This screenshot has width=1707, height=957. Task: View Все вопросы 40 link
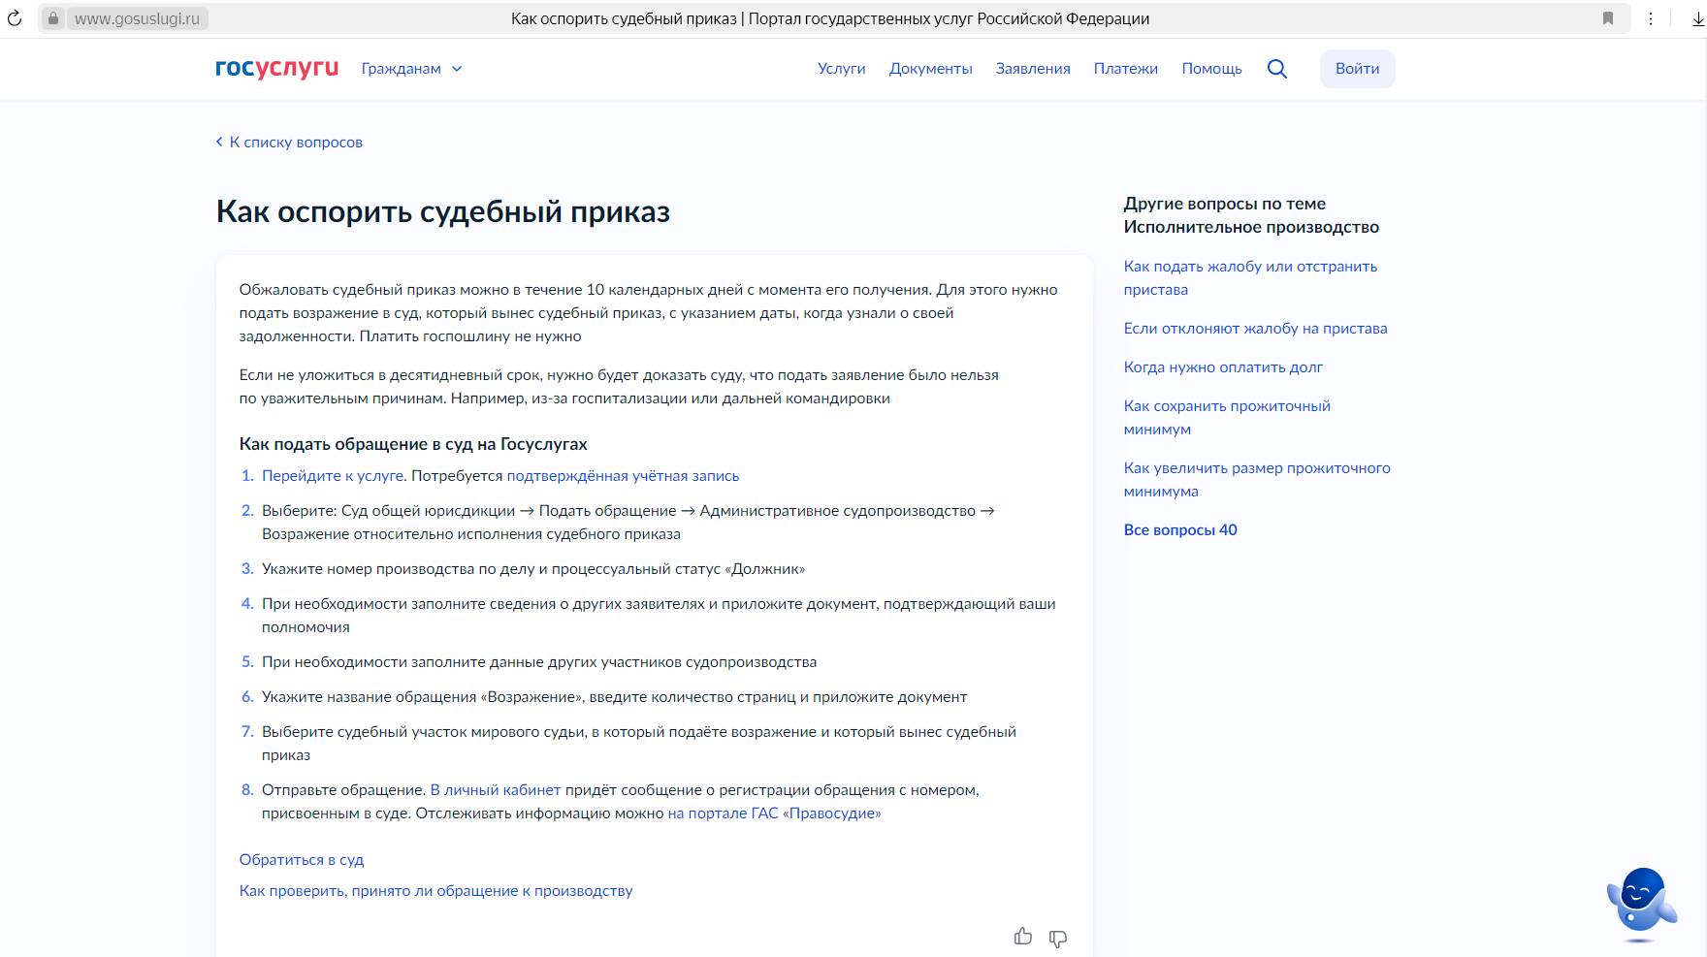pyautogui.click(x=1179, y=530)
